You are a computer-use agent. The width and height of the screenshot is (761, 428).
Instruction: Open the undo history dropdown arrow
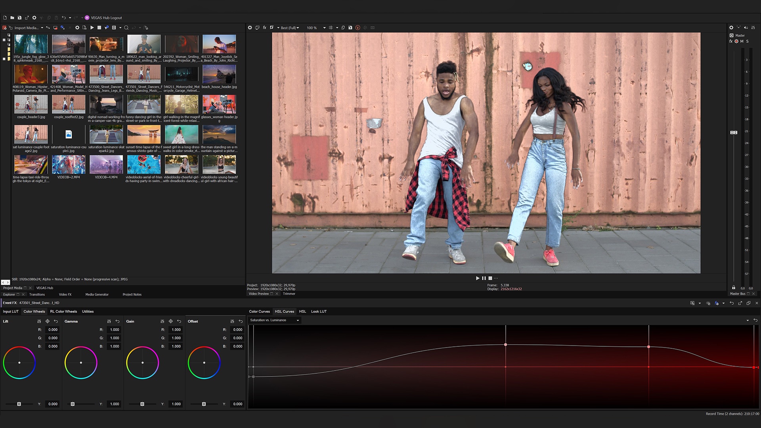70,18
